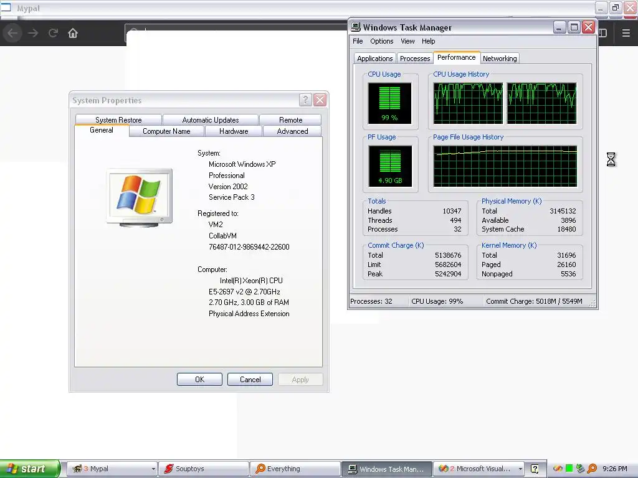Click the Mypal back navigation arrow
Viewport: 638px width, 478px height.
coord(12,33)
